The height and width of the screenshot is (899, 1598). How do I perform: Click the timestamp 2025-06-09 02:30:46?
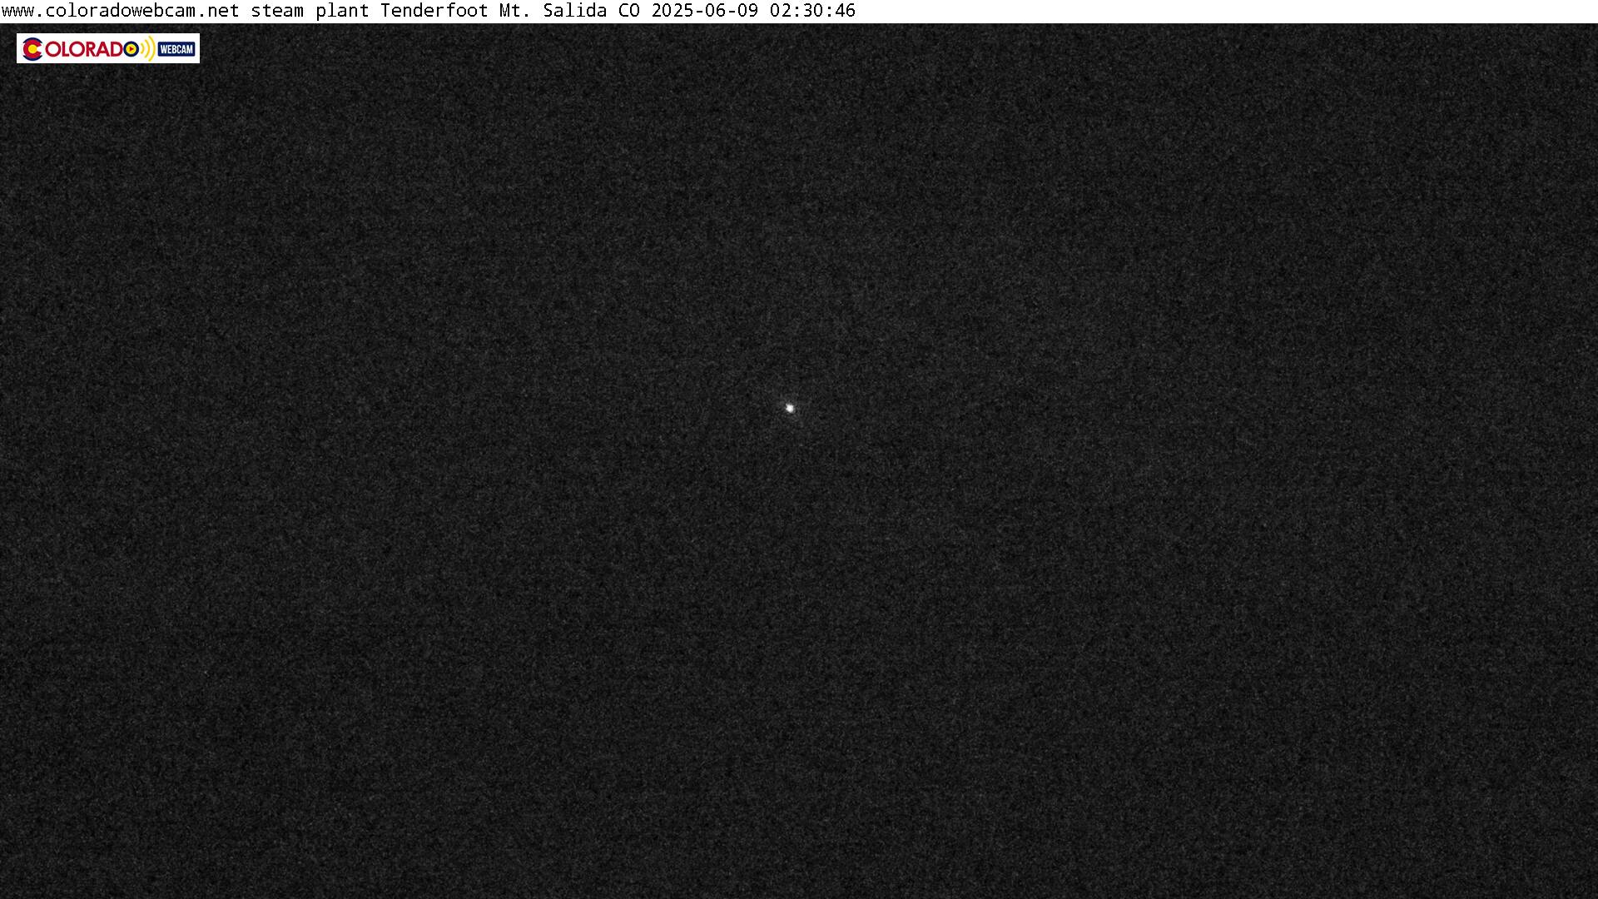click(x=753, y=11)
